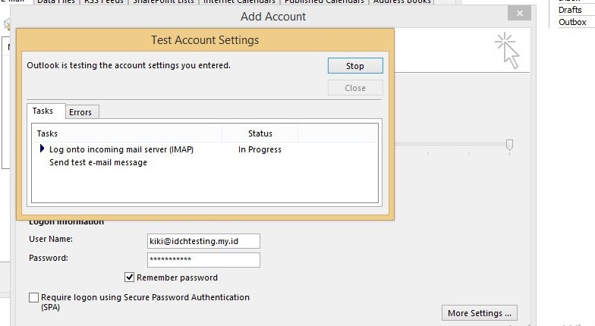Click the blue arrow task progress indicator
Screen dimensions: 595x326
pos(42,149)
